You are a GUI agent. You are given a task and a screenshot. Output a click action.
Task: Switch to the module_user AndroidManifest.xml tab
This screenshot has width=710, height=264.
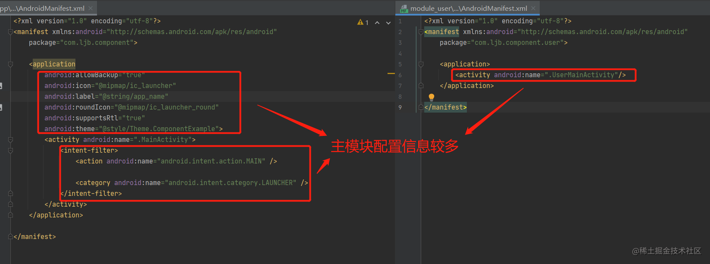469,8
